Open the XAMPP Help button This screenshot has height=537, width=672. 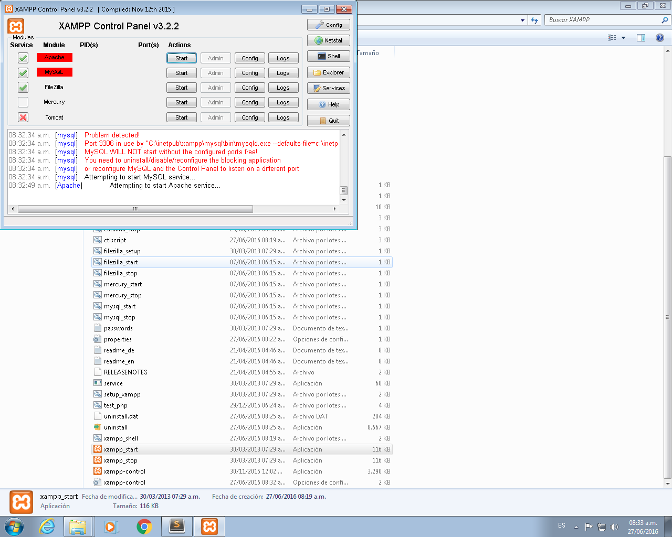(x=328, y=104)
